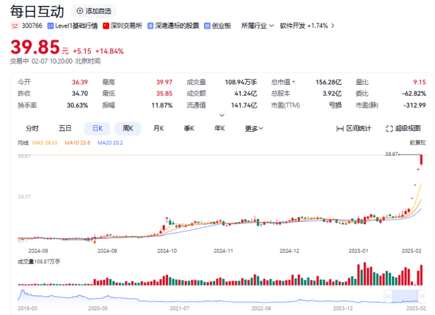Select the 月K tab

pos(159,128)
